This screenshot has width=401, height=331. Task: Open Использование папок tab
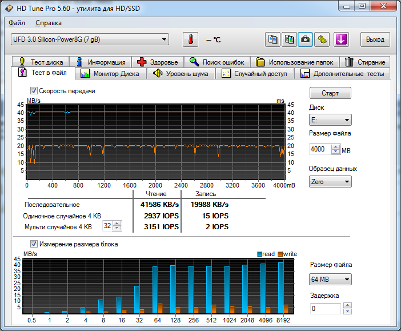[x=295, y=62]
